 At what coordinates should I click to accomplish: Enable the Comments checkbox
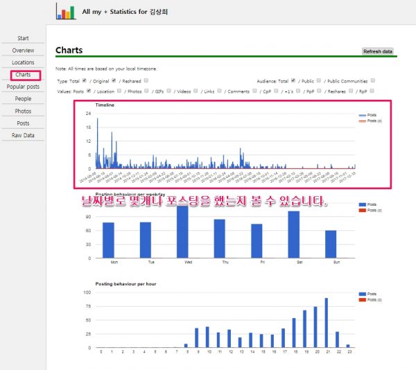tap(254, 91)
